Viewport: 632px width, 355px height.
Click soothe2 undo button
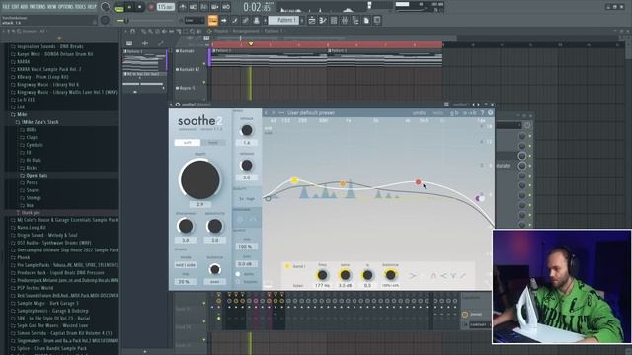click(419, 113)
